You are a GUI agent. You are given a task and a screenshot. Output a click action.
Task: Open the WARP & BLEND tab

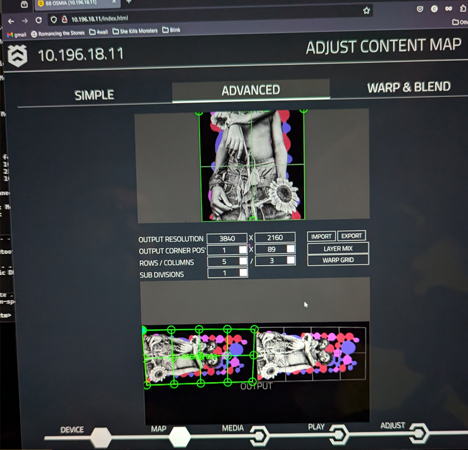[409, 87]
